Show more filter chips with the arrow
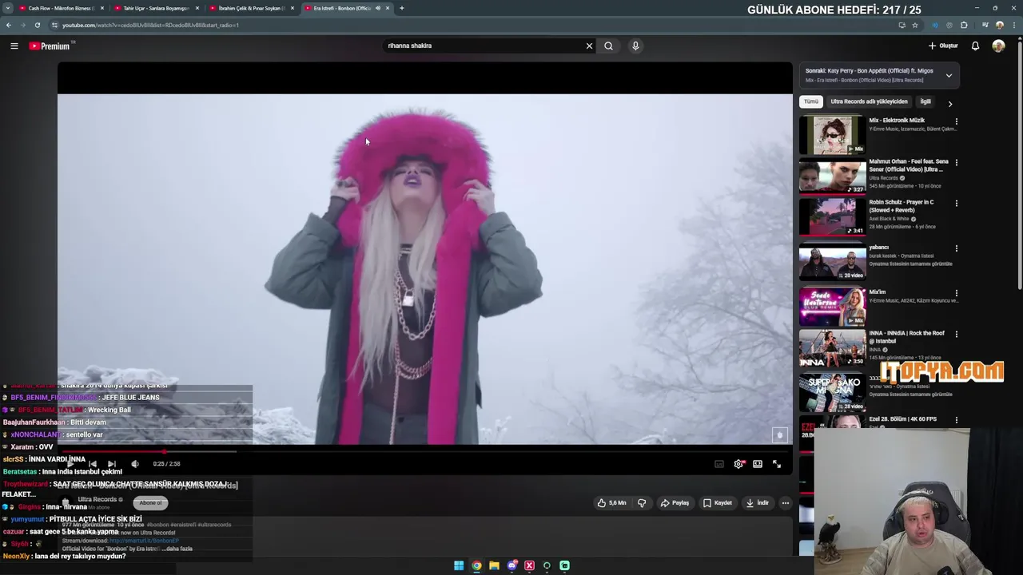The image size is (1023, 575). [x=950, y=103]
